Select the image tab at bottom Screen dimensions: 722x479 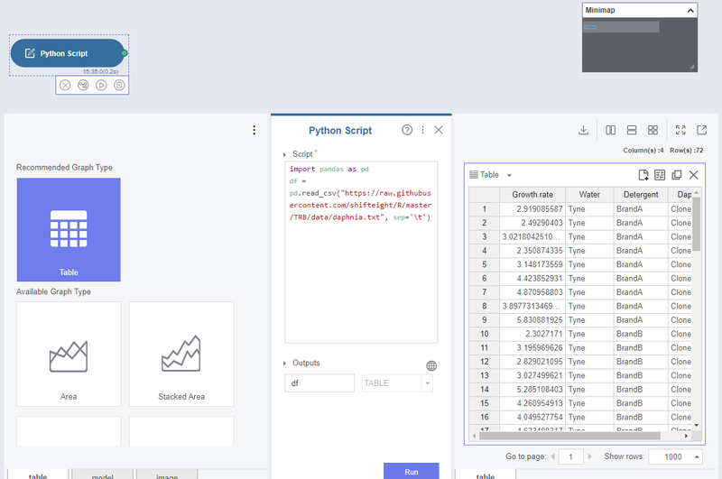pyautogui.click(x=167, y=474)
